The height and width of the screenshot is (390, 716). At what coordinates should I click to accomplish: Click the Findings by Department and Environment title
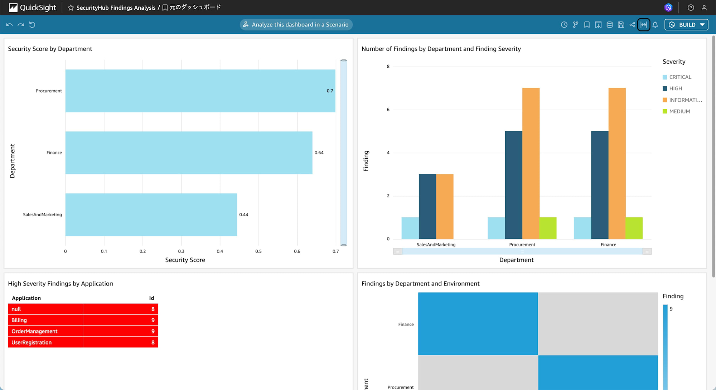pyautogui.click(x=420, y=284)
